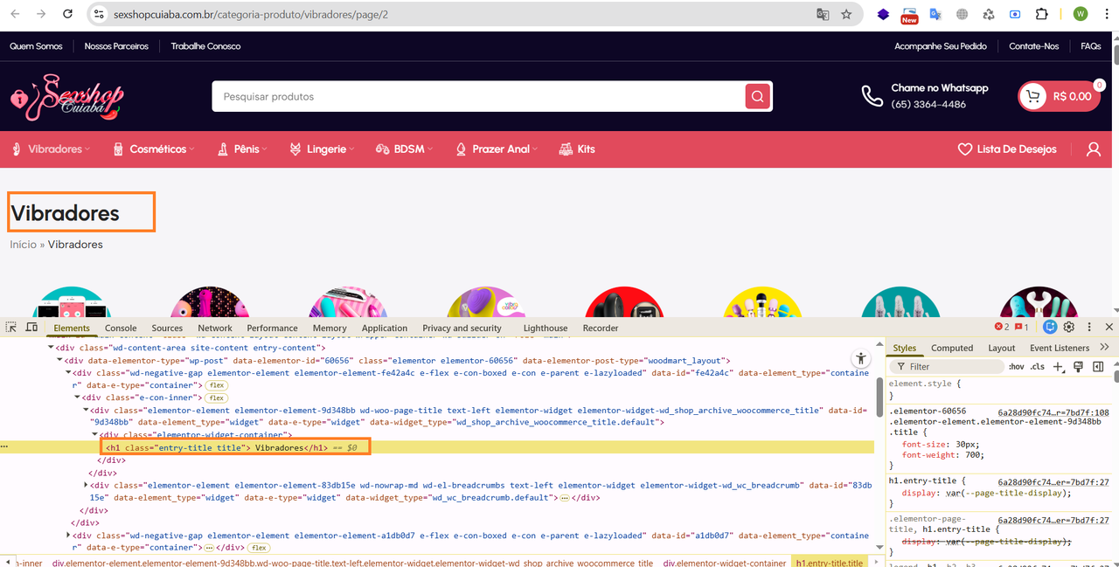
Task: Open the Trabalhe Conosco link
Action: [x=205, y=46]
